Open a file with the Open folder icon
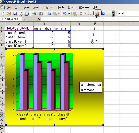This screenshot has width=139, height=133. (x=9, y=14)
